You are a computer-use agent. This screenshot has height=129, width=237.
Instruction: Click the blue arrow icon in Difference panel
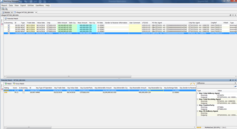pos(236,86)
